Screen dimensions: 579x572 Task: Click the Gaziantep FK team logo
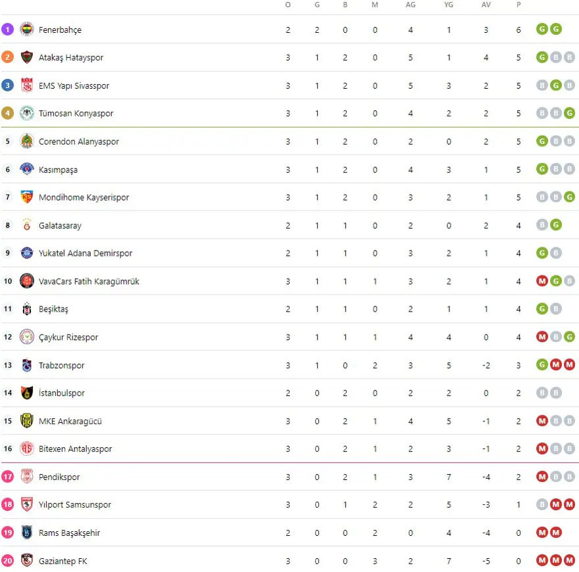coord(27,561)
